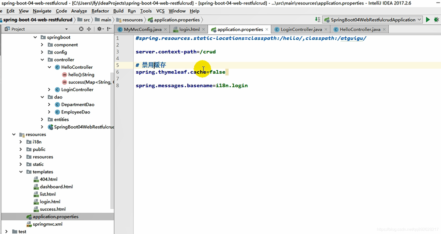Click the Project panel vertical scrollbar
This screenshot has width=441, height=234.
pyautogui.click(x=112, y=141)
